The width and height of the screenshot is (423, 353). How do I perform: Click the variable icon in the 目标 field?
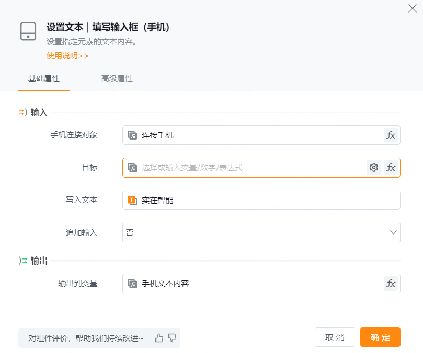(x=132, y=168)
